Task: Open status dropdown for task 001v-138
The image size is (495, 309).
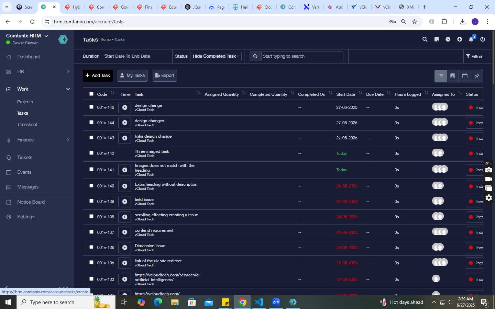Action: click(x=474, y=217)
